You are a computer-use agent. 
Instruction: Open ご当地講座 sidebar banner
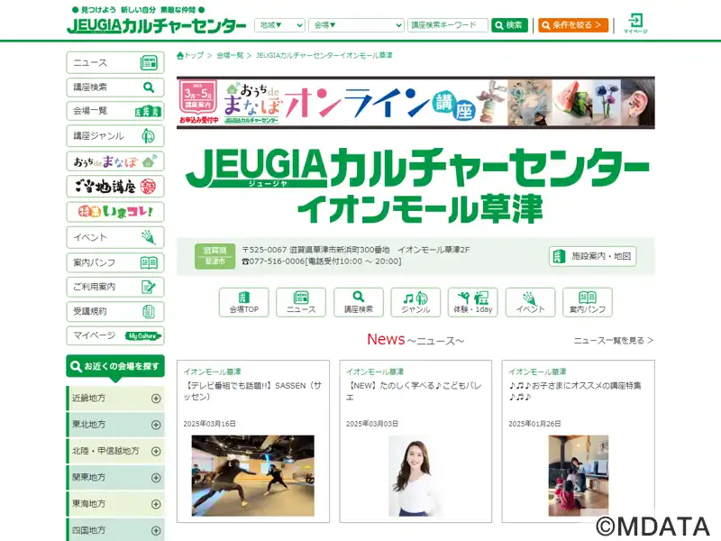pyautogui.click(x=115, y=187)
